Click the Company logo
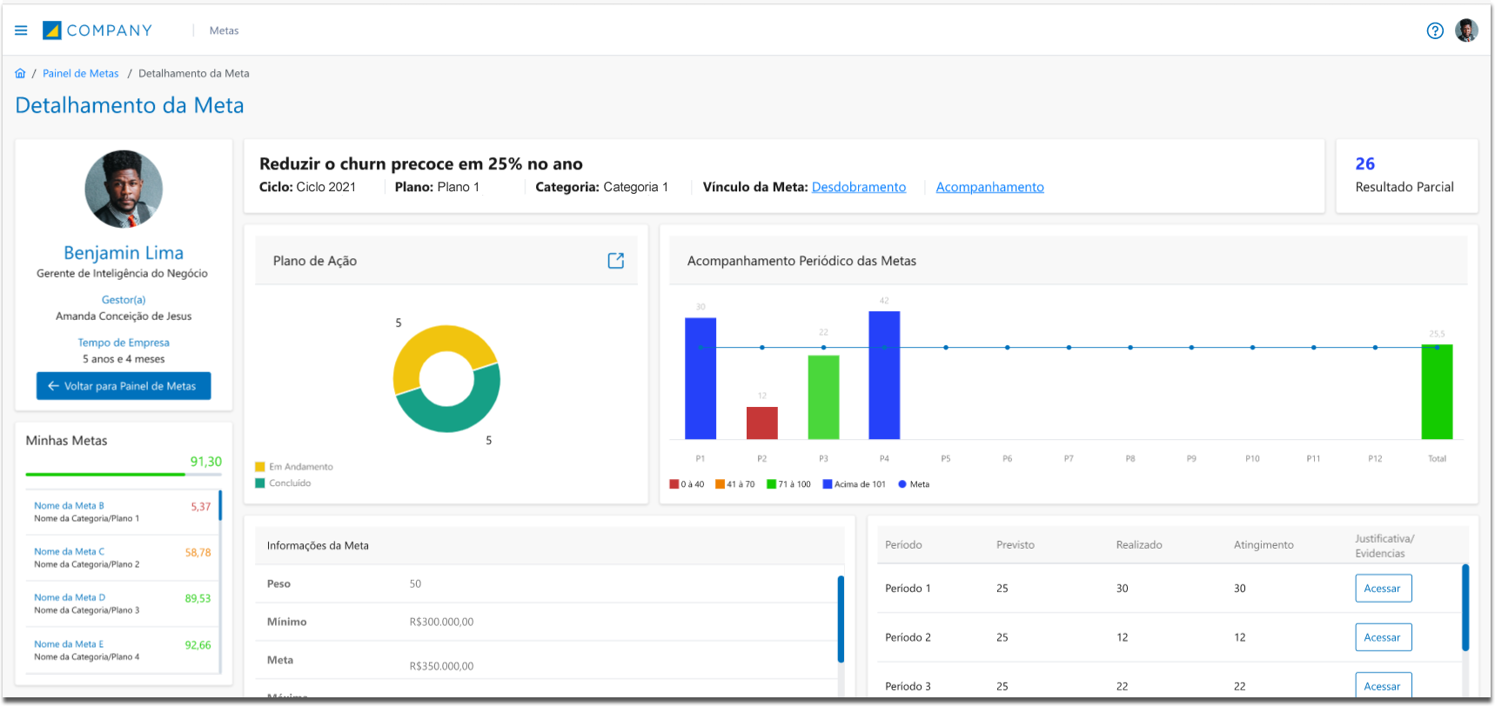This screenshot has width=1495, height=706. tap(97, 30)
